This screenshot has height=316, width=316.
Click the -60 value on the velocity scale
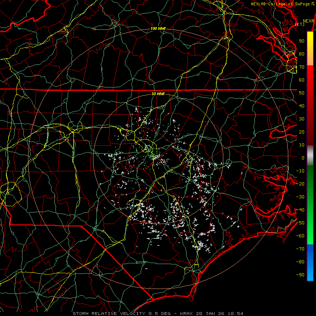coord(300,236)
